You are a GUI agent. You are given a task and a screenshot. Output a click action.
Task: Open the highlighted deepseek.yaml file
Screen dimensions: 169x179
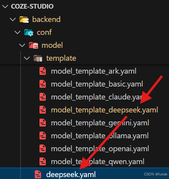(x=71, y=175)
